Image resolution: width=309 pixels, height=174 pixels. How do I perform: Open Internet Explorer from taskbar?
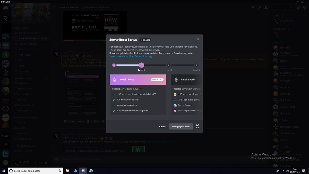pyautogui.click(x=91, y=171)
